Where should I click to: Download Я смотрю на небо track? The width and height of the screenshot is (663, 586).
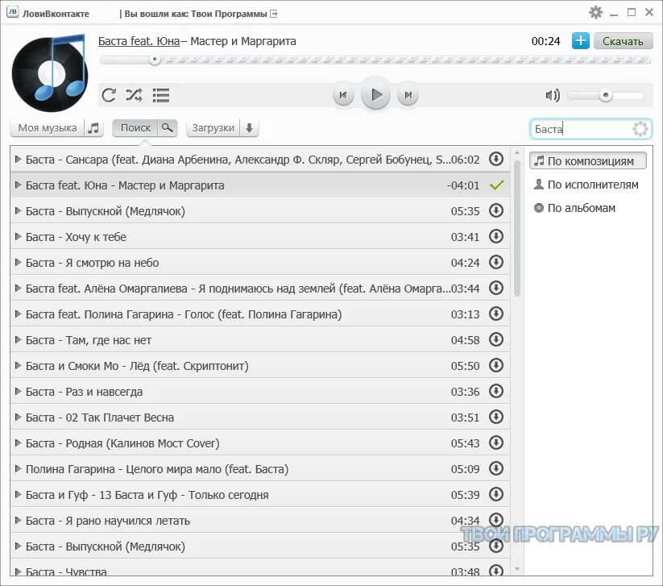[496, 262]
